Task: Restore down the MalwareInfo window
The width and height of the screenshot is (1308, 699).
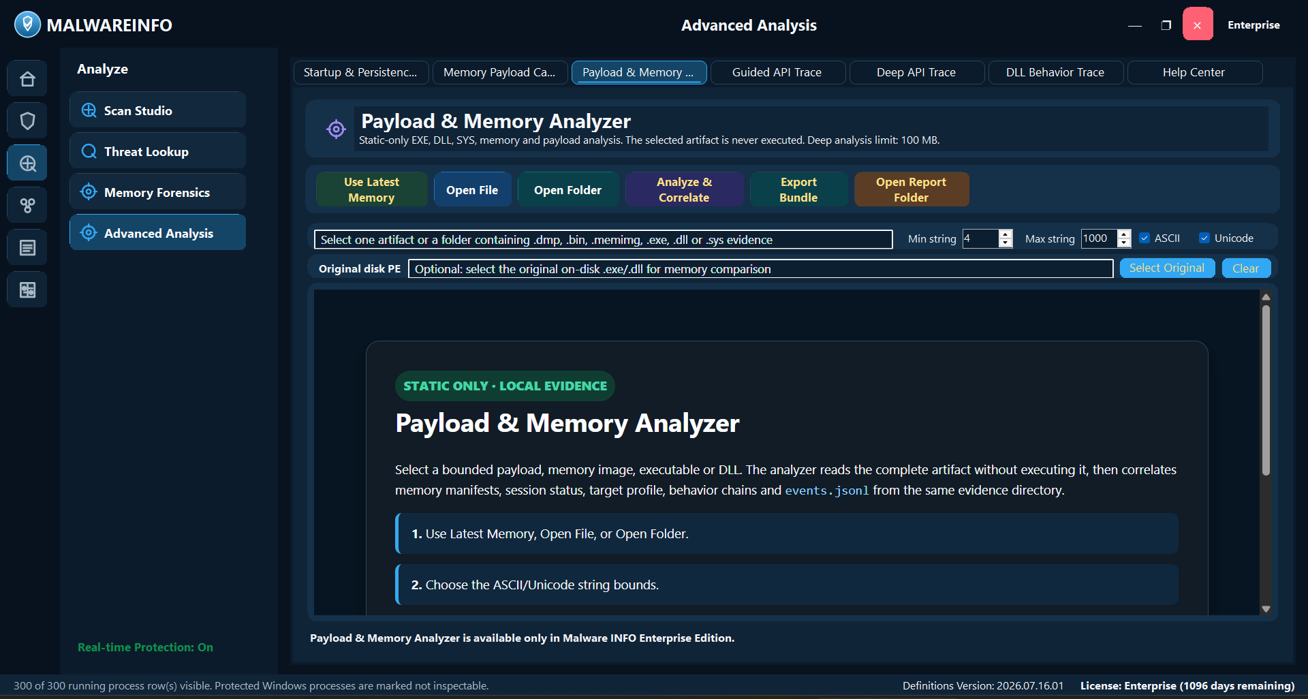Action: click(1166, 25)
